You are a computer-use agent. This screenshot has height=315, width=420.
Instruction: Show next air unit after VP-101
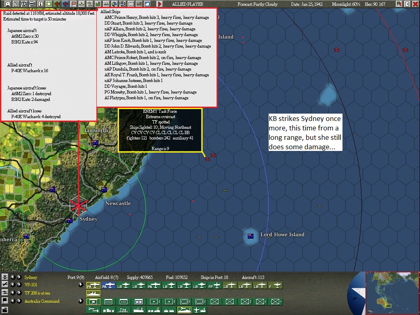click(x=19, y=285)
